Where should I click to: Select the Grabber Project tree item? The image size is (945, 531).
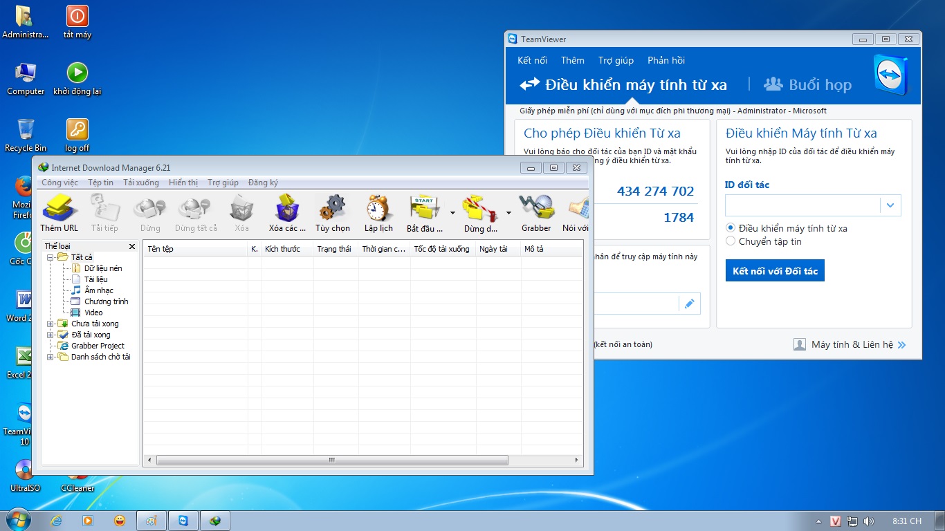[98, 346]
